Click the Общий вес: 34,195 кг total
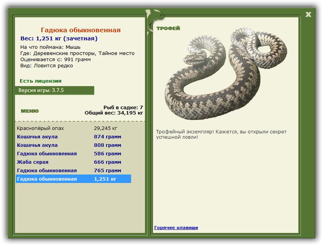The height and width of the screenshot is (246, 323). pos(114,113)
